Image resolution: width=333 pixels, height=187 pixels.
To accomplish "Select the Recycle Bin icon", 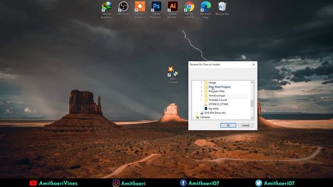I will point(222,8).
